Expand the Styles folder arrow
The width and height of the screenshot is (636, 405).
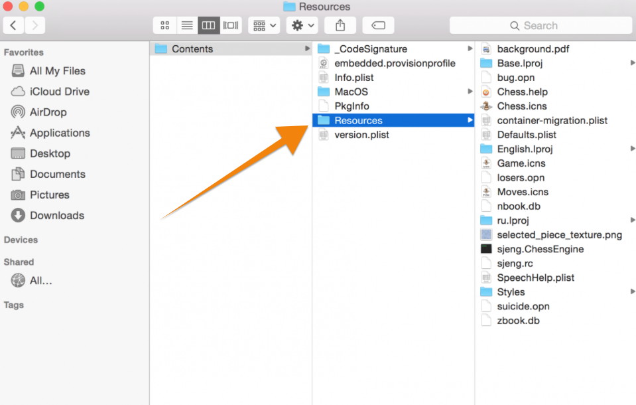632,291
